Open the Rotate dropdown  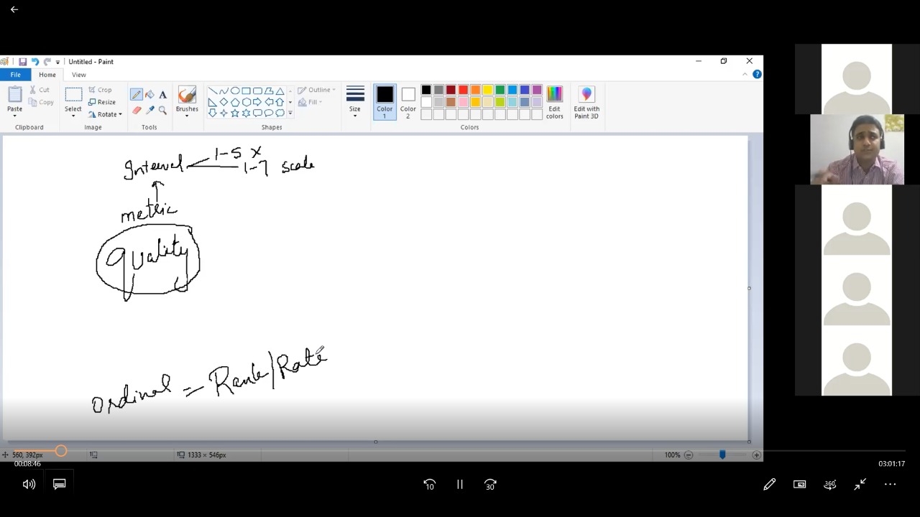[x=105, y=114]
